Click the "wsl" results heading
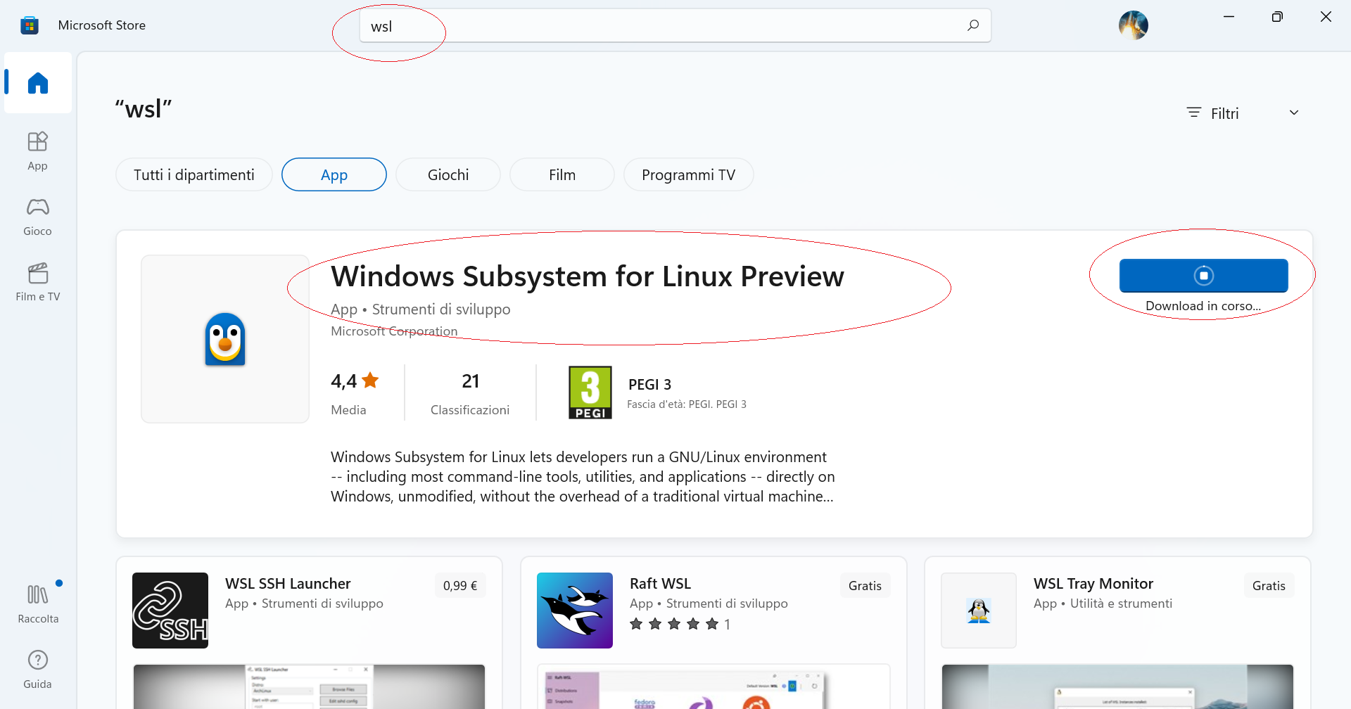Image resolution: width=1351 pixels, height=709 pixels. tap(144, 110)
